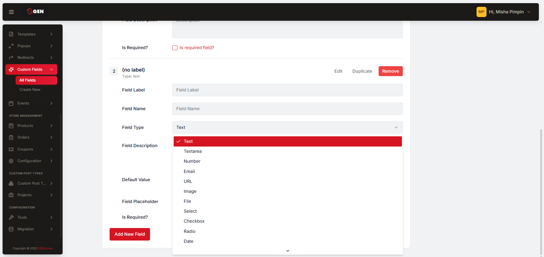
Task: Click the down arrow for more options
Action: tap(288, 251)
